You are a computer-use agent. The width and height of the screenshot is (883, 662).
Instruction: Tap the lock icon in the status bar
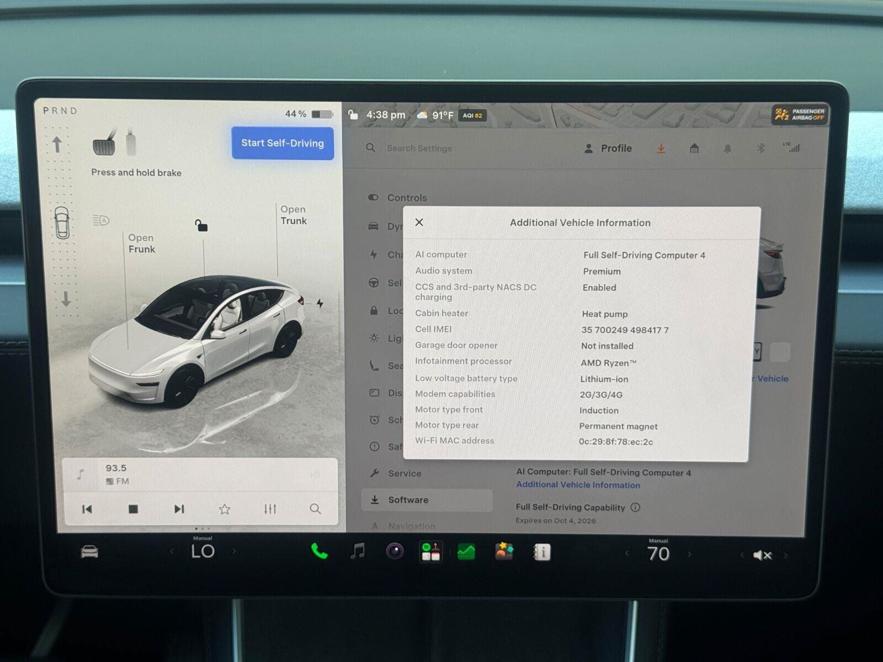tap(353, 115)
